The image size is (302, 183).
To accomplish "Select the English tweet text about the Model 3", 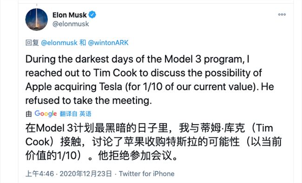I will 150,80.
